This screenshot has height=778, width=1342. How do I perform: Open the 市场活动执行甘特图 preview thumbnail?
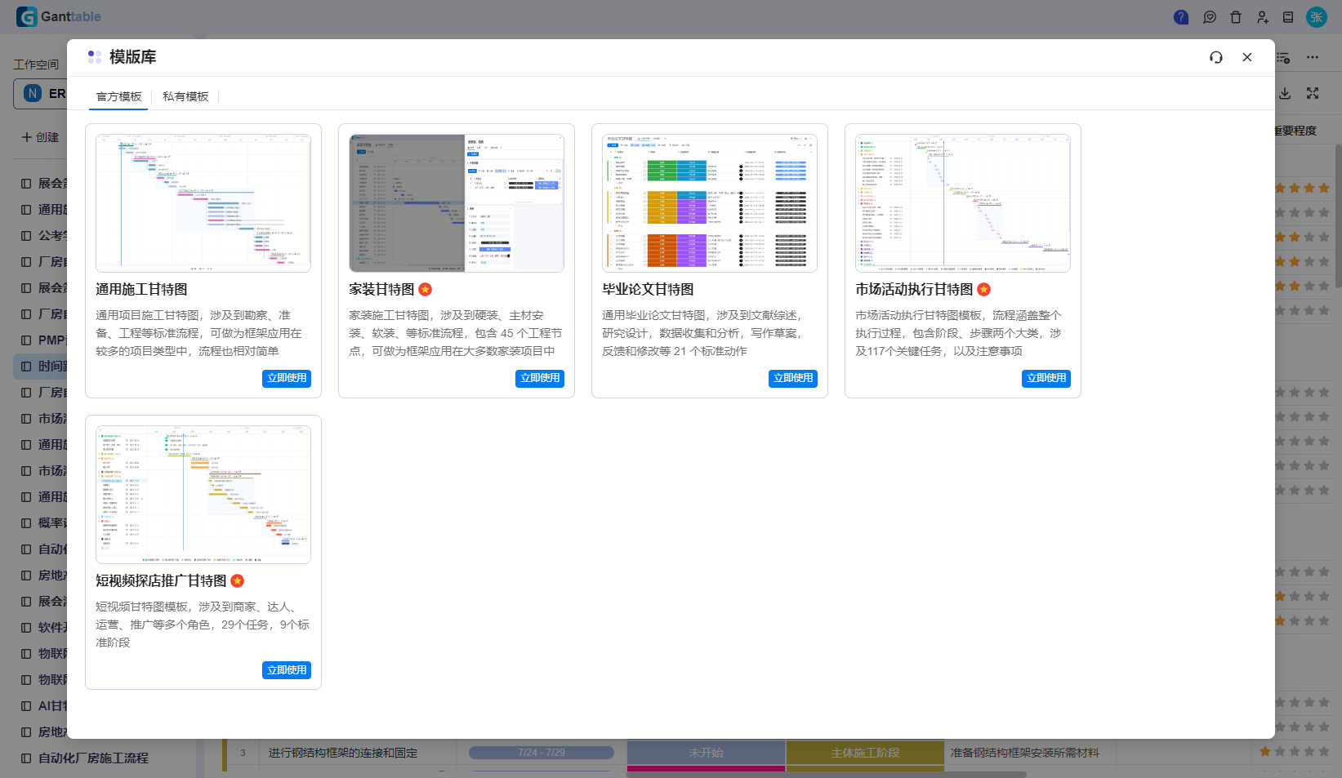click(963, 203)
